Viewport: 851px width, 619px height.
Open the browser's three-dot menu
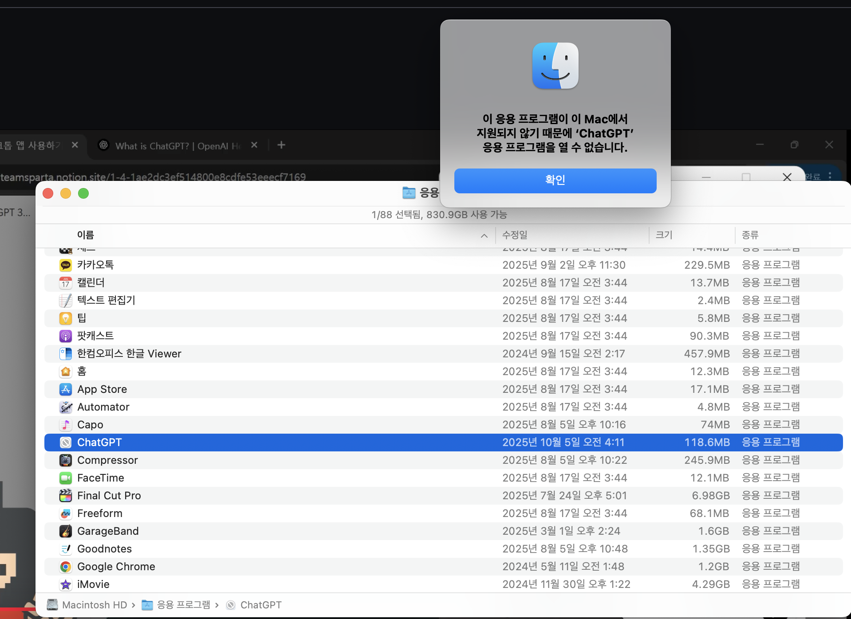click(x=830, y=176)
